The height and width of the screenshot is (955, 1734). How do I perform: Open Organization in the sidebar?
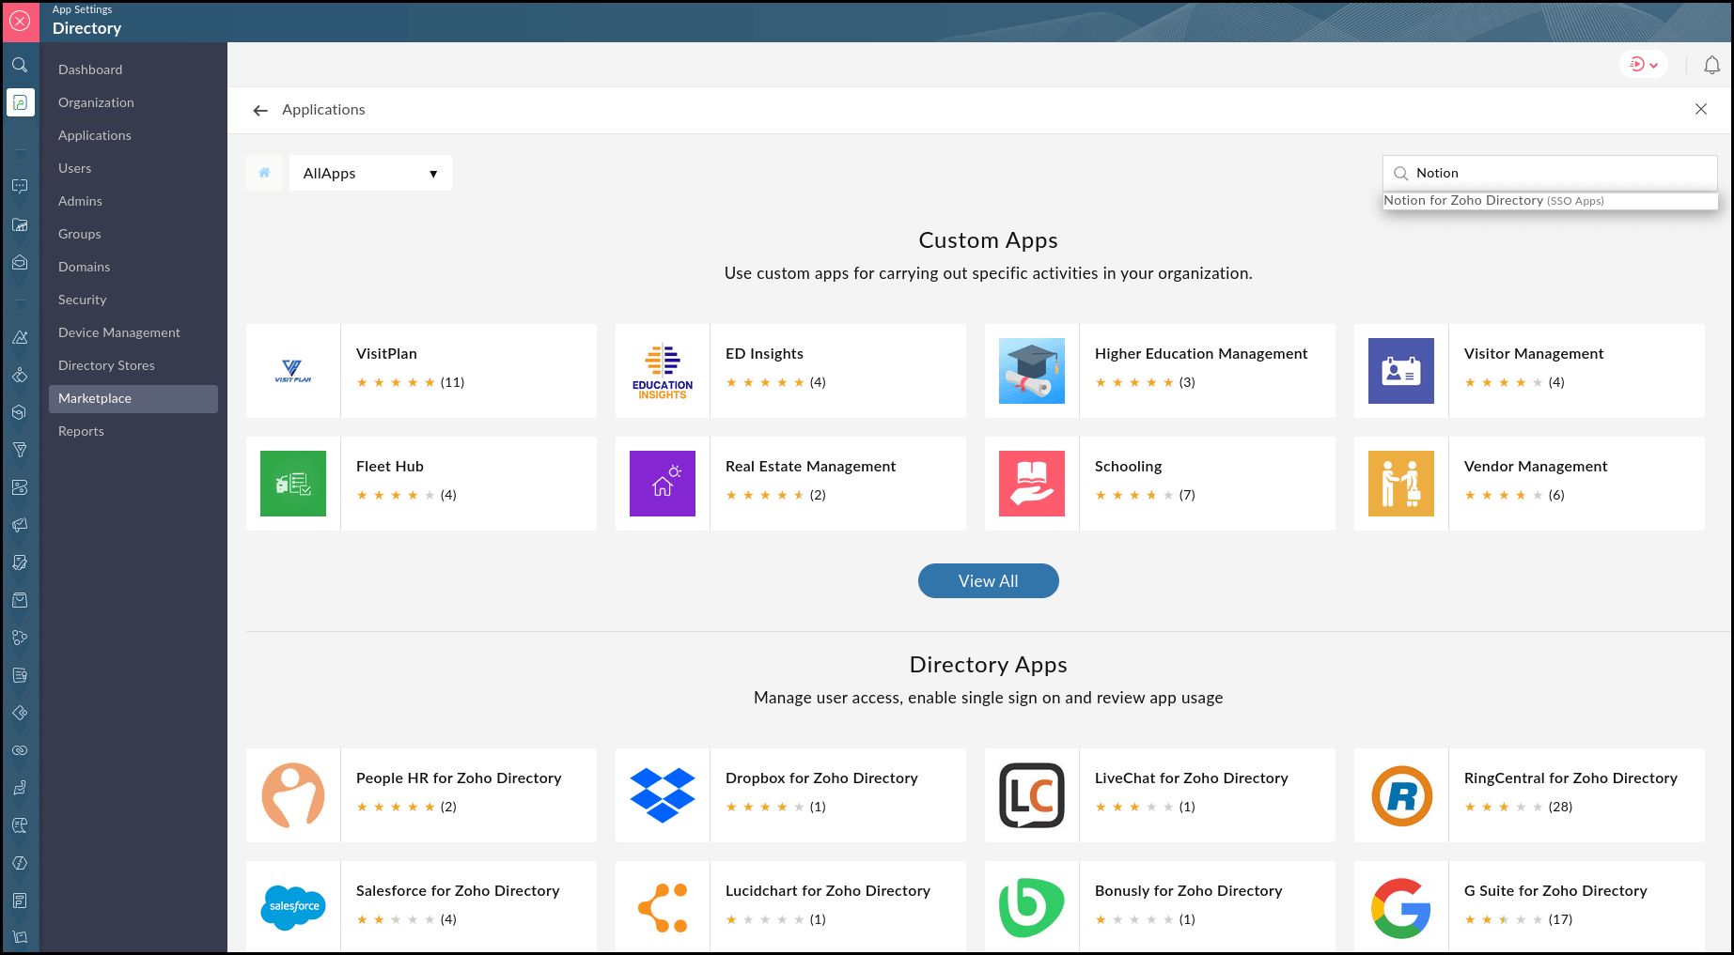[x=96, y=102]
